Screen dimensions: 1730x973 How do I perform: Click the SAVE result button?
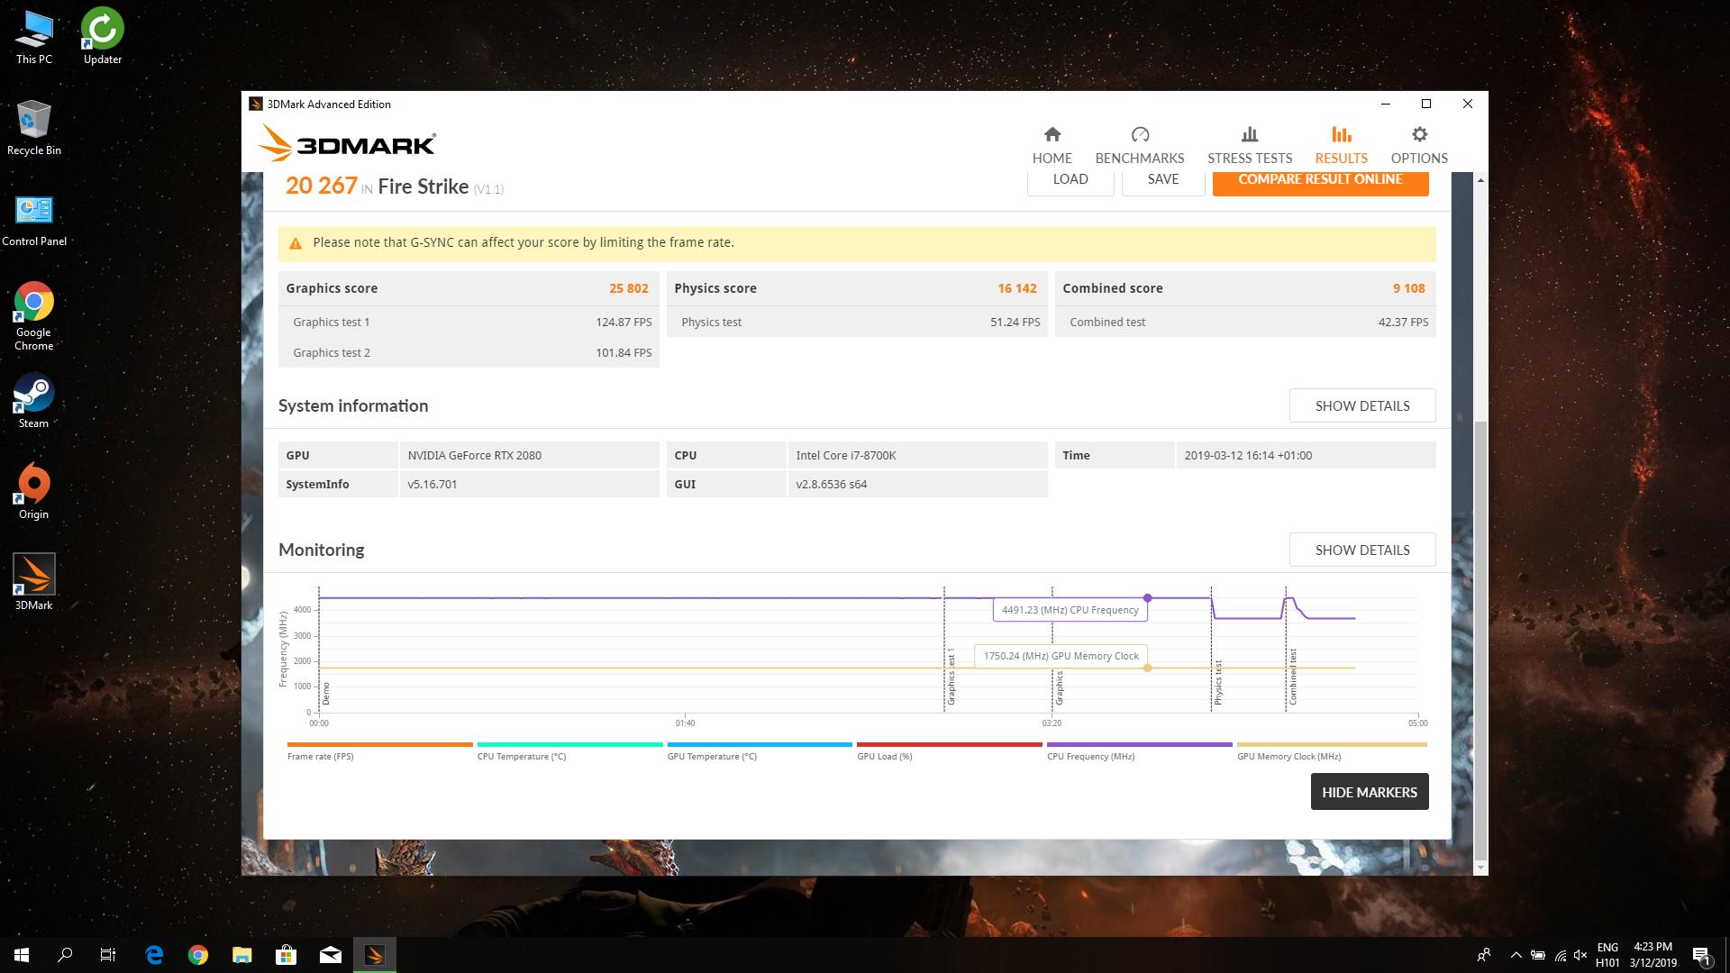(1163, 180)
